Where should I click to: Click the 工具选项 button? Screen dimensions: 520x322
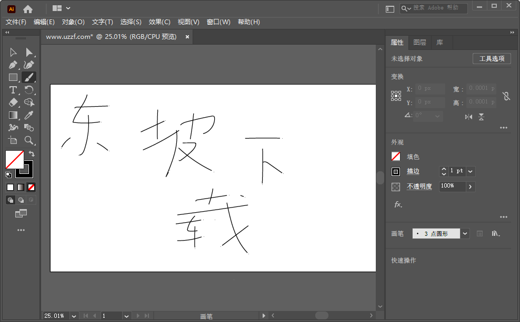pos(492,59)
